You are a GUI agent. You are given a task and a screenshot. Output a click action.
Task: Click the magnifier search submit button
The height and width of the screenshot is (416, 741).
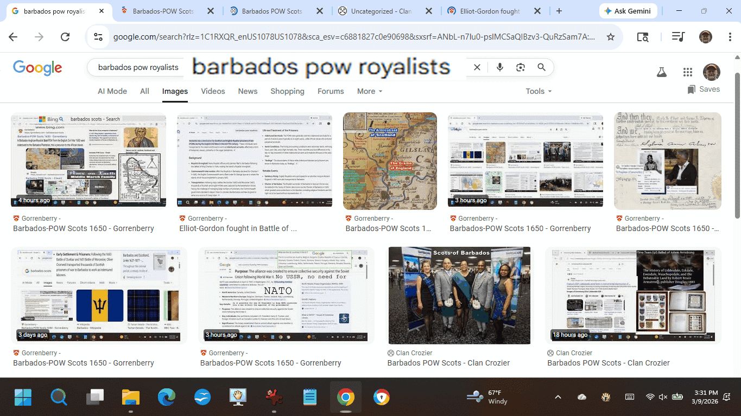click(x=541, y=67)
